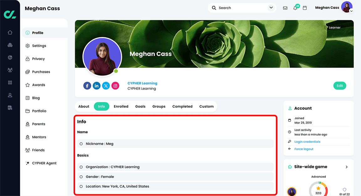Click the groups people icon in the sidebar
Image resolution: width=361 pixels, height=196 pixels.
[x=10, y=70]
